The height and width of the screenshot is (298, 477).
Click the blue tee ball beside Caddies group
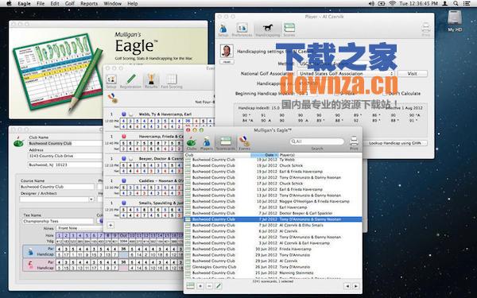click(123, 180)
